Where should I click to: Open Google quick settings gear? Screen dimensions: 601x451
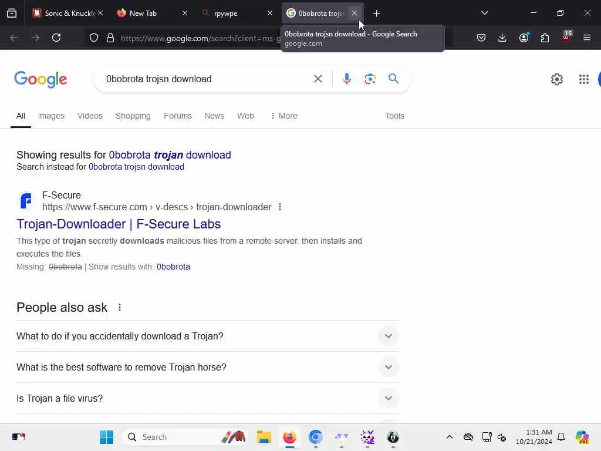pyautogui.click(x=556, y=79)
